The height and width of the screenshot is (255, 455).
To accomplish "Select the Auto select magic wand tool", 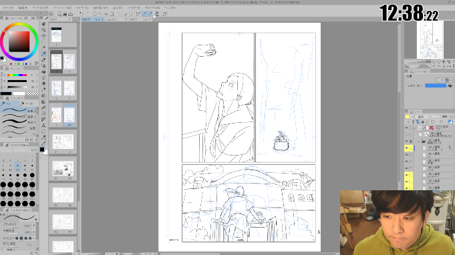I will [43, 47].
